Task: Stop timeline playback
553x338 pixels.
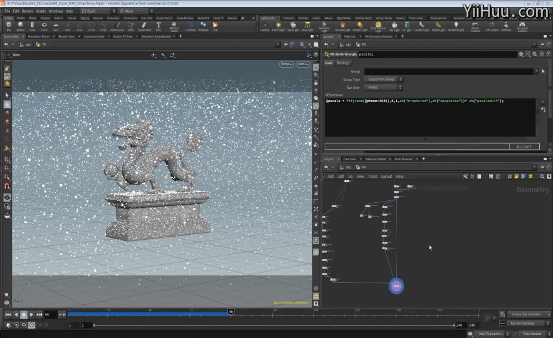Action: point(24,314)
